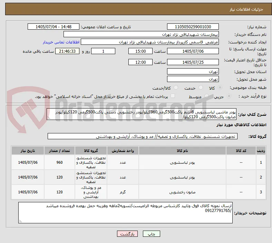
Task: Click the توضیحات خریدار notes textarea
Action: [125, 213]
